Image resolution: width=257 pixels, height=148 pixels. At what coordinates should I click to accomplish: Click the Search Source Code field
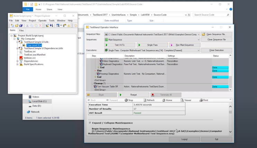pyautogui.click(x=212, y=15)
